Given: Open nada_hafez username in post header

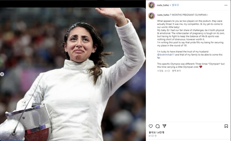Looking at the screenshot, I should (163, 5).
